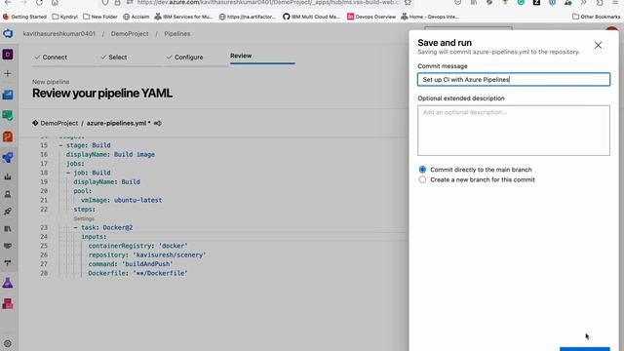Open the Azure DevOps logo home
This screenshot has height=351, width=624.
(x=8, y=34)
